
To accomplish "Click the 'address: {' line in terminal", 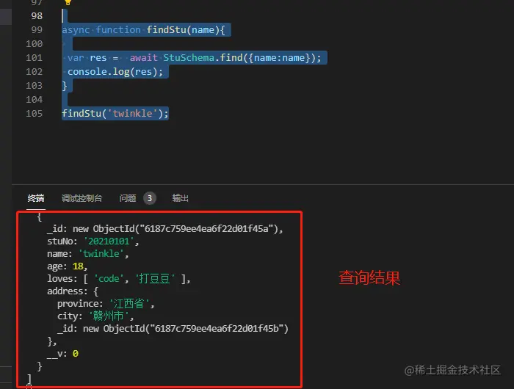I will click(x=73, y=291).
